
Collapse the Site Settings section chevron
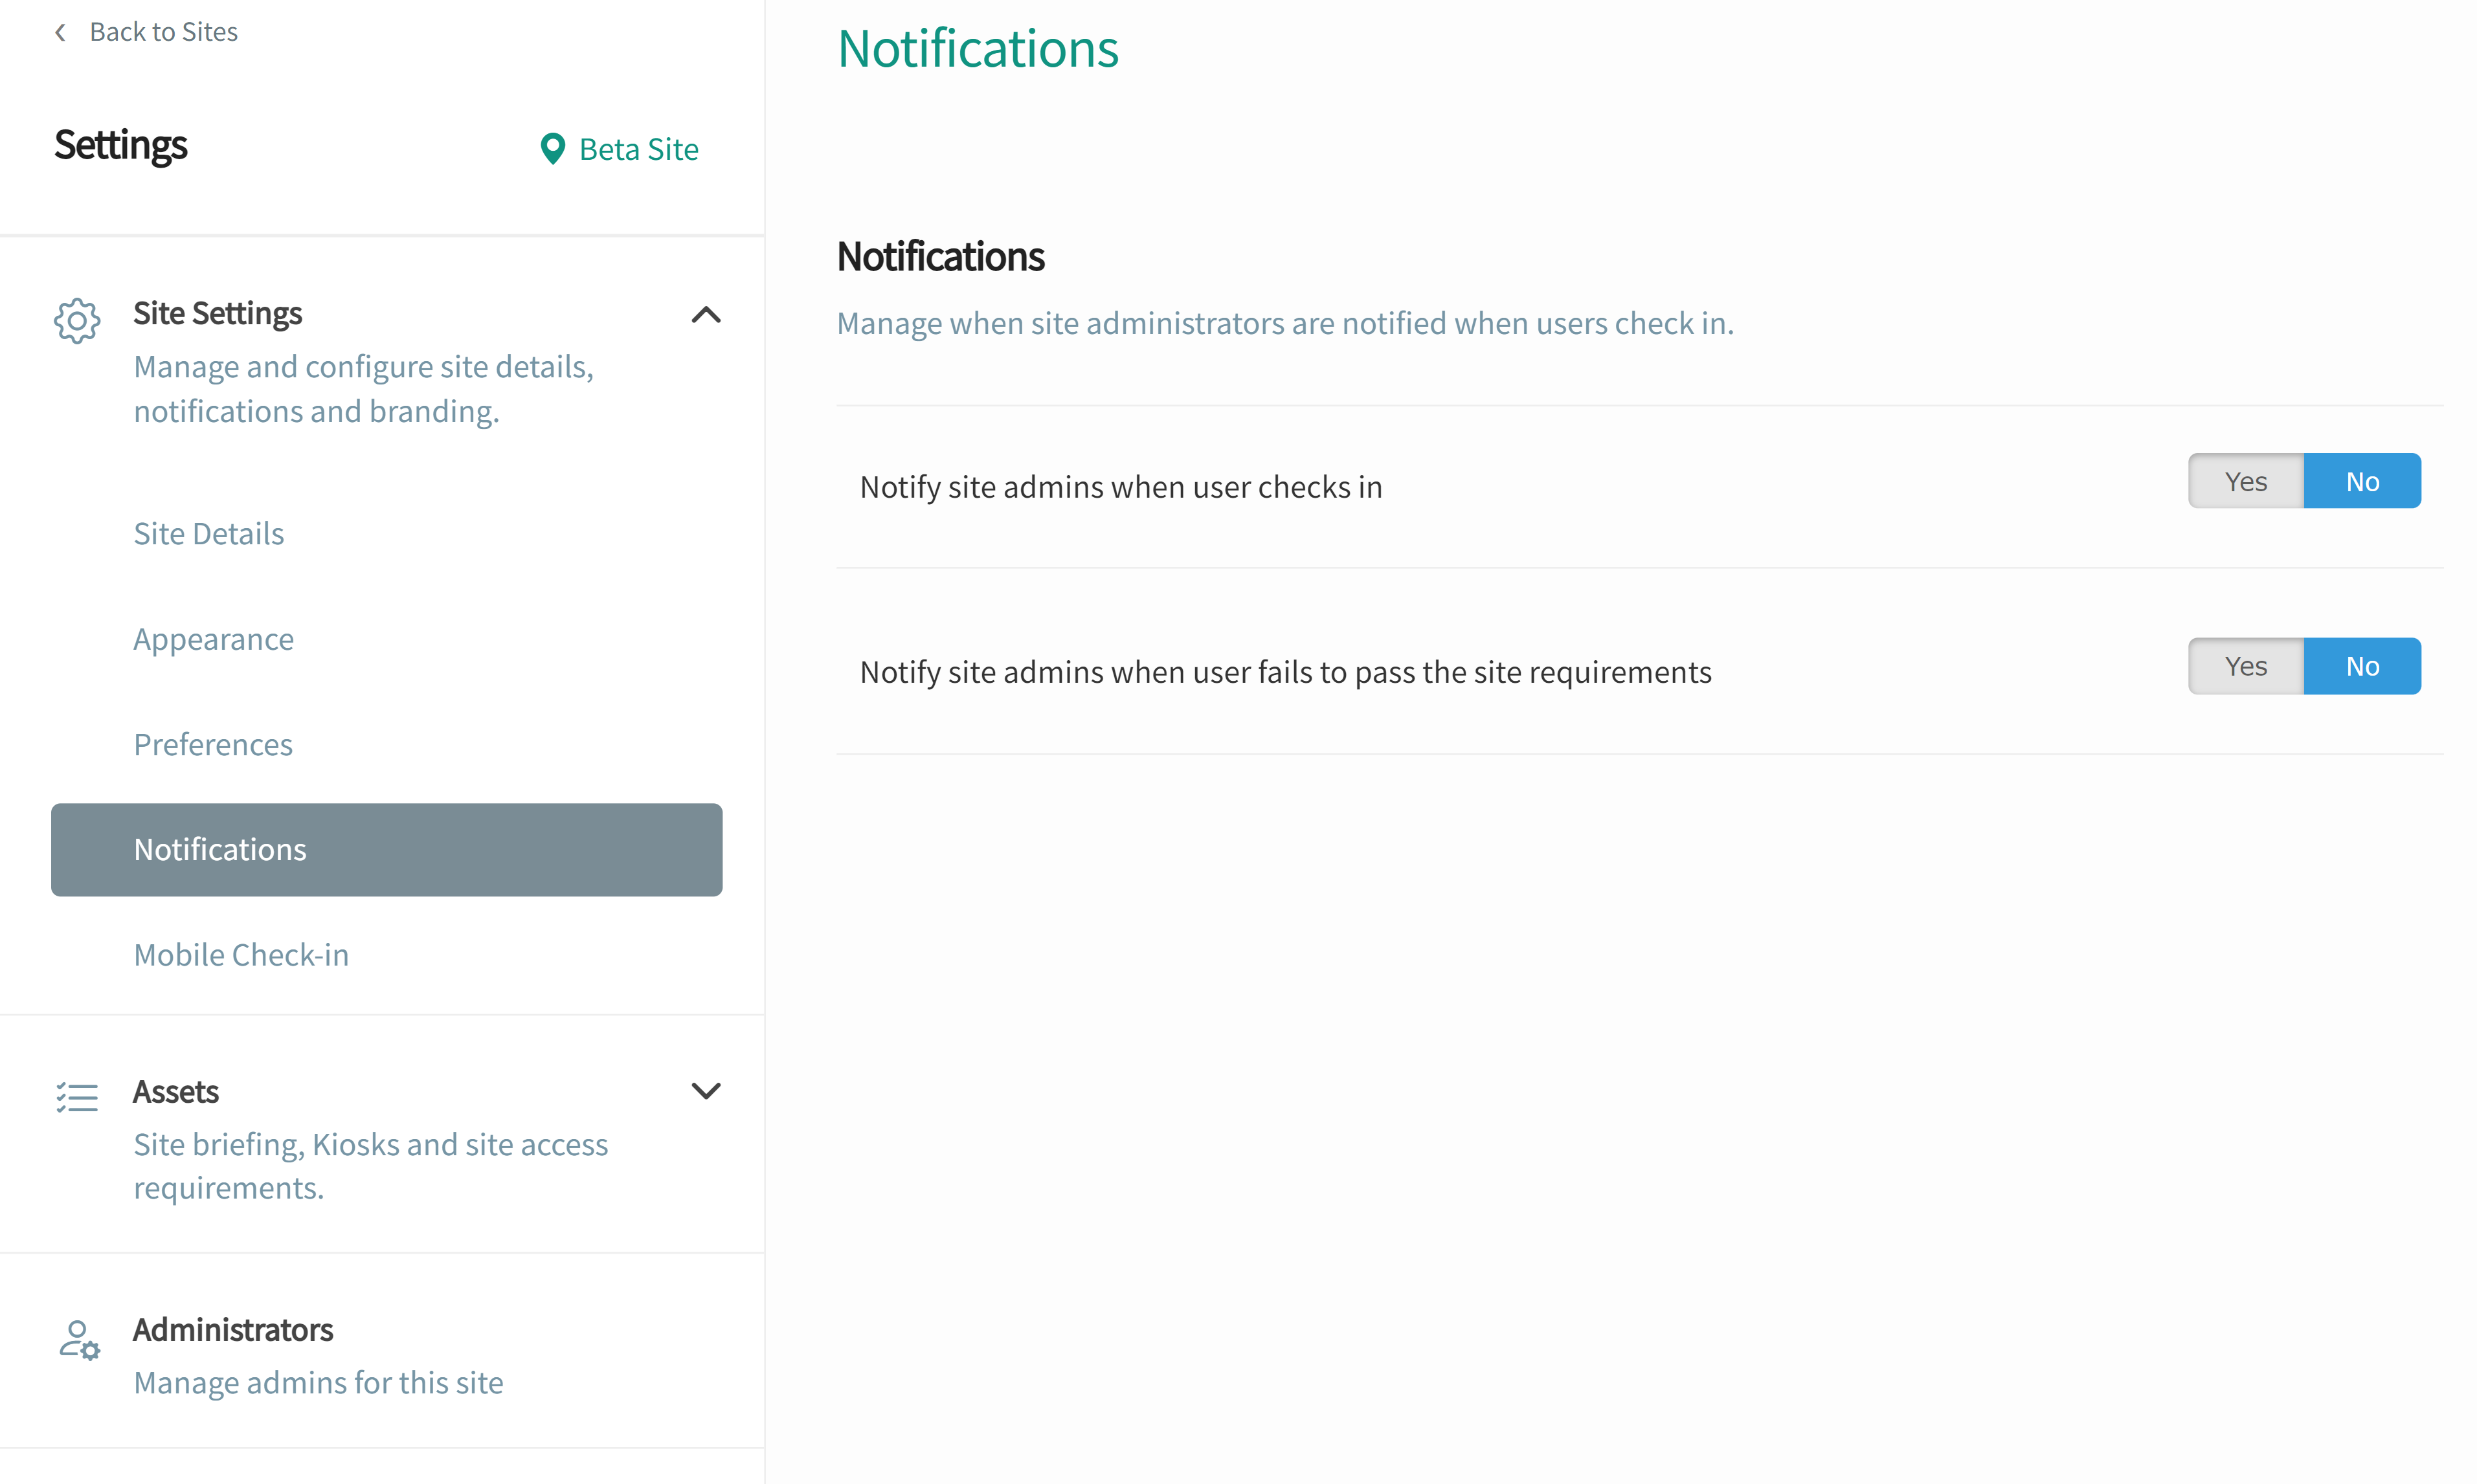coord(706,315)
